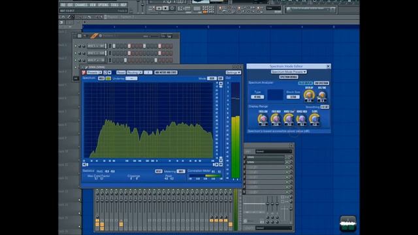Image resolution: width=418 pixels, height=235 pixels.
Task: Click the SPAN A/B compare icon
Action: coord(105,72)
